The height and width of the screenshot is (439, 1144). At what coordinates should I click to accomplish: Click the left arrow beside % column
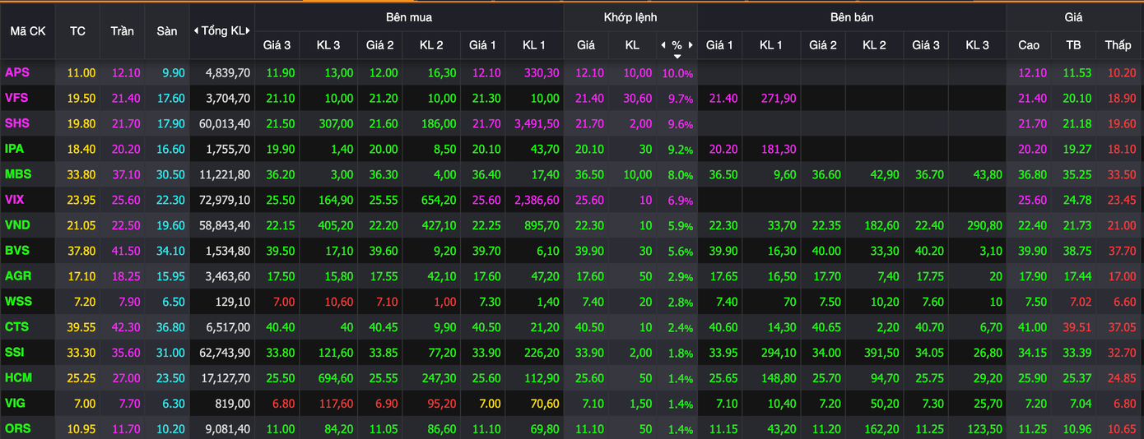coord(663,45)
